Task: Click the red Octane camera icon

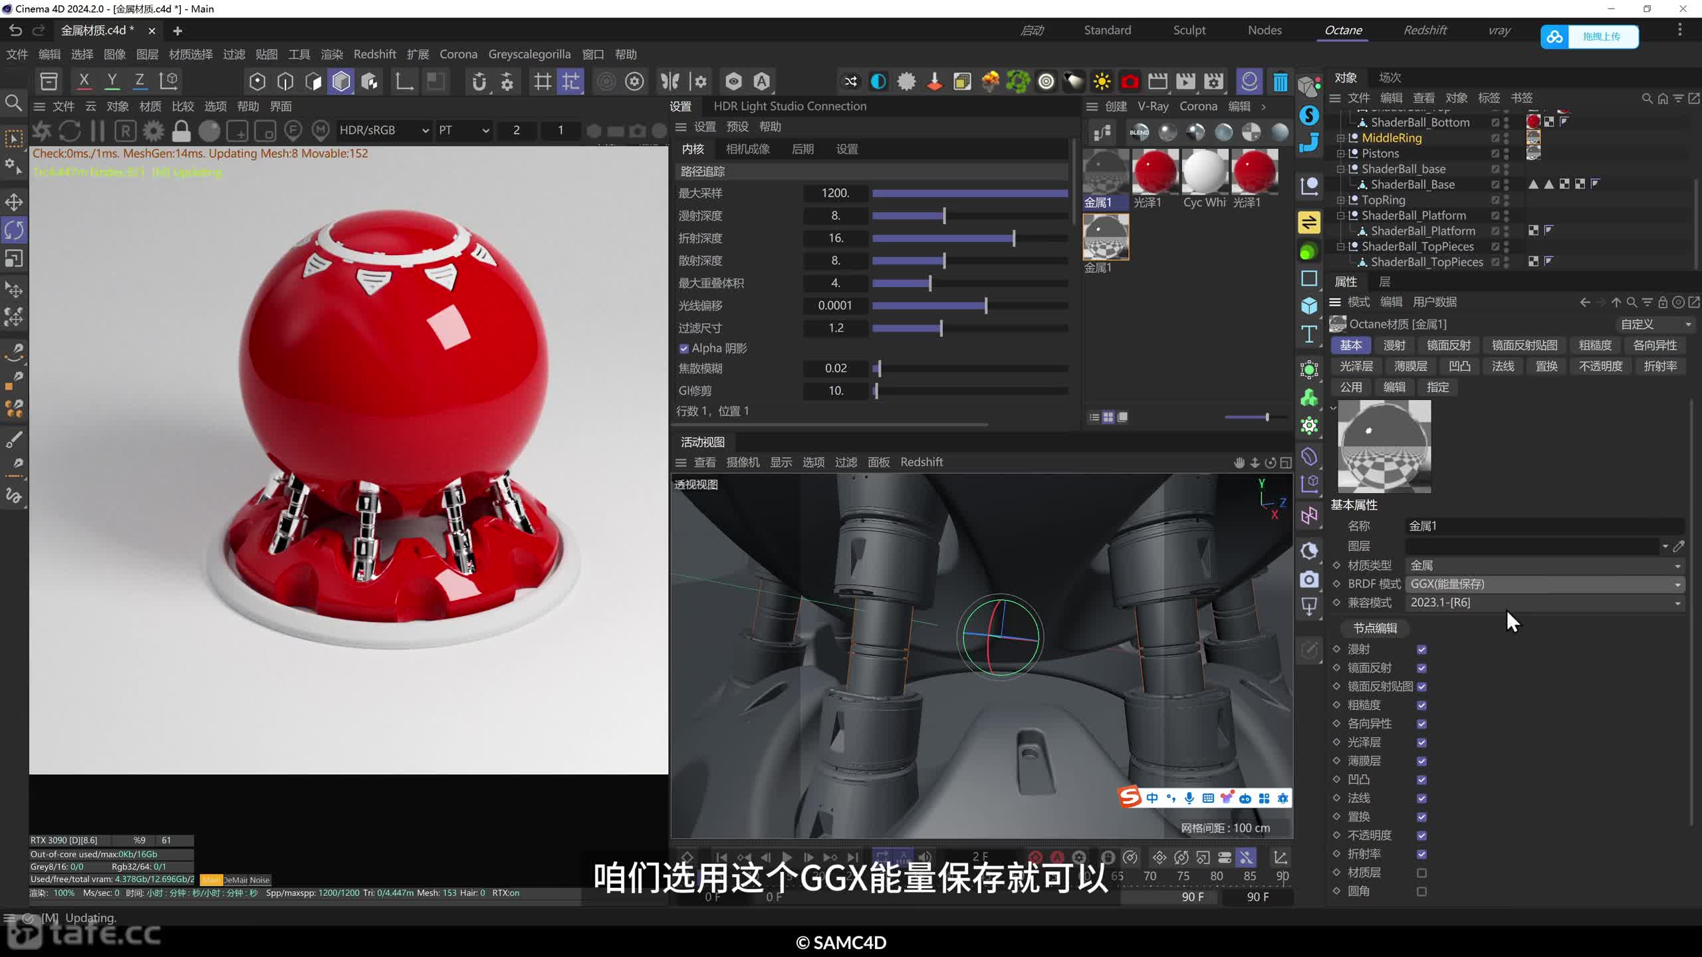Action: (x=1130, y=82)
